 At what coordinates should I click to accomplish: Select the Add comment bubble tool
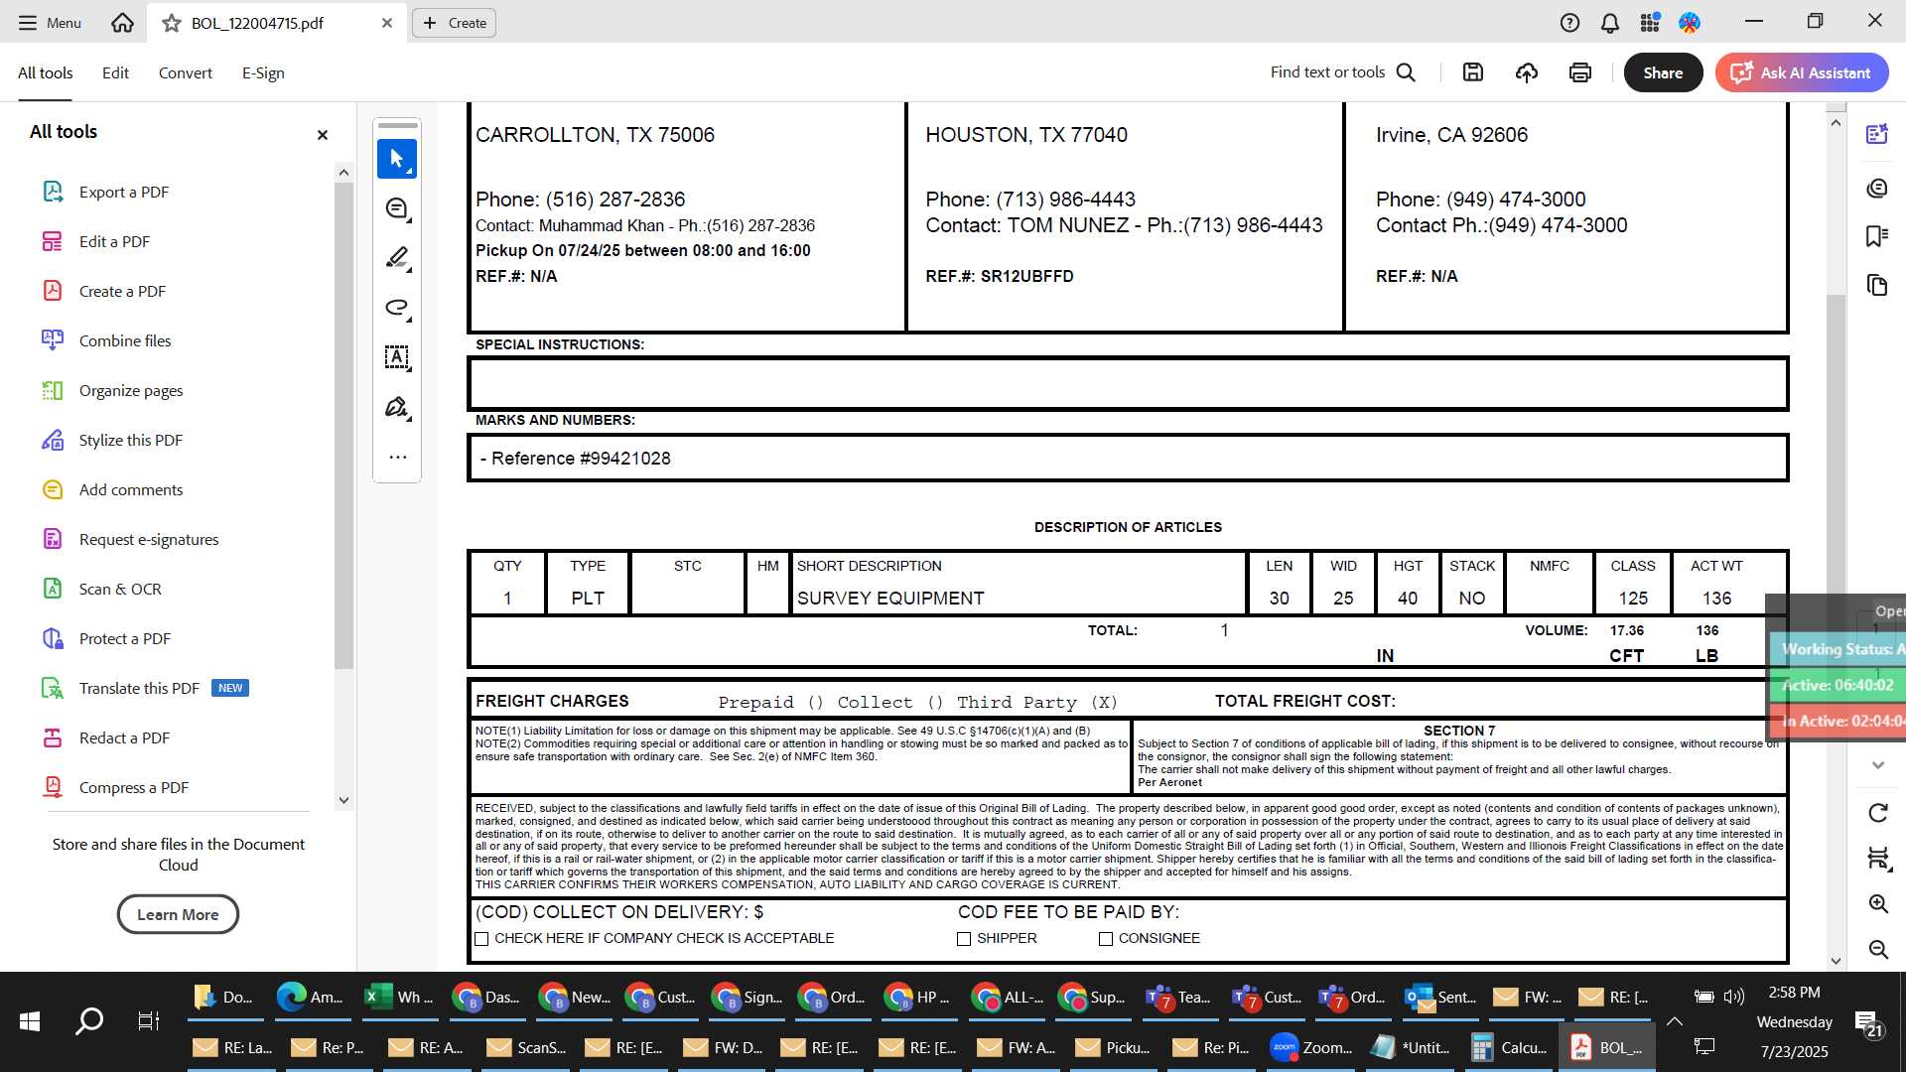397,208
